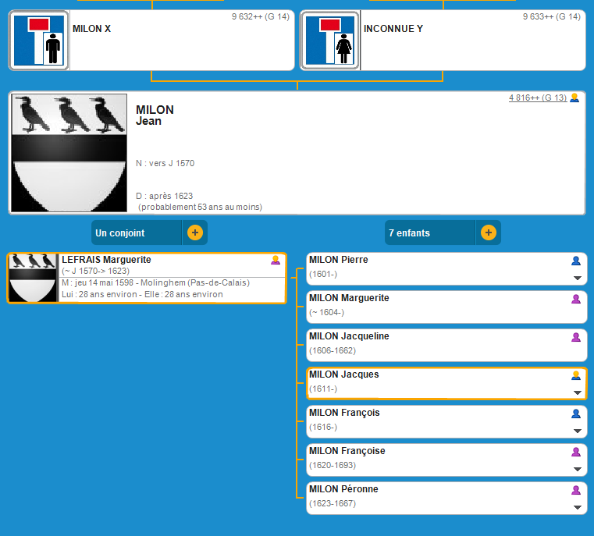Click the blue person icon for MILON Pierre
The width and height of the screenshot is (594, 536).
[x=576, y=261]
